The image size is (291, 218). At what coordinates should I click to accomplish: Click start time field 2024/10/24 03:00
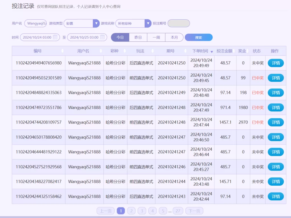(x=40, y=37)
